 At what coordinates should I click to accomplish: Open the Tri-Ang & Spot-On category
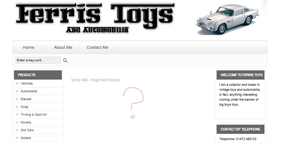pyautogui.click(x=34, y=115)
